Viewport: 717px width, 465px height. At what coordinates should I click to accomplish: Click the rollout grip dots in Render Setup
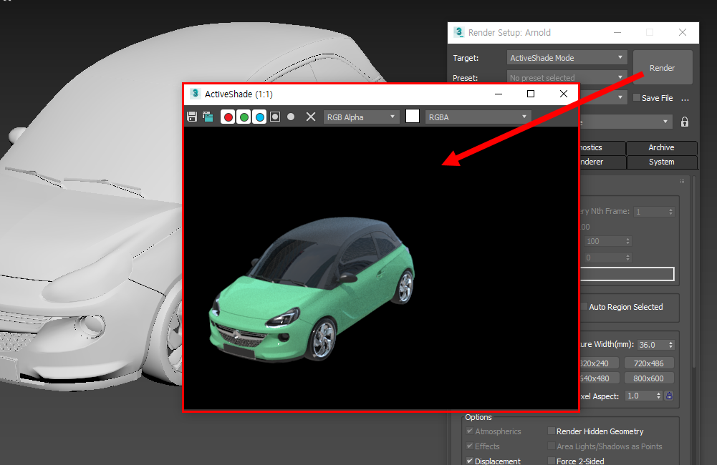pos(682,181)
